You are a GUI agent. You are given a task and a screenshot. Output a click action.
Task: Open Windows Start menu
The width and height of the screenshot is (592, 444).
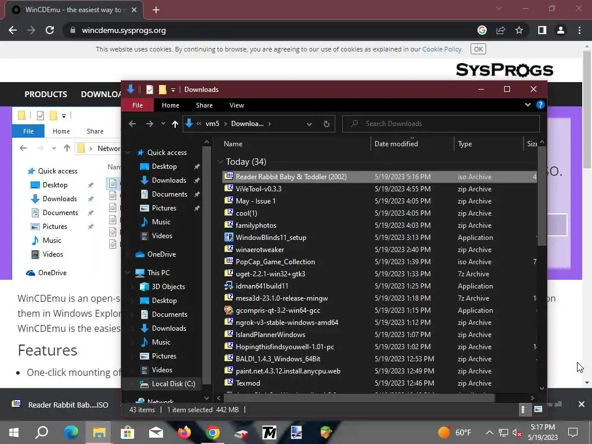(x=14, y=432)
